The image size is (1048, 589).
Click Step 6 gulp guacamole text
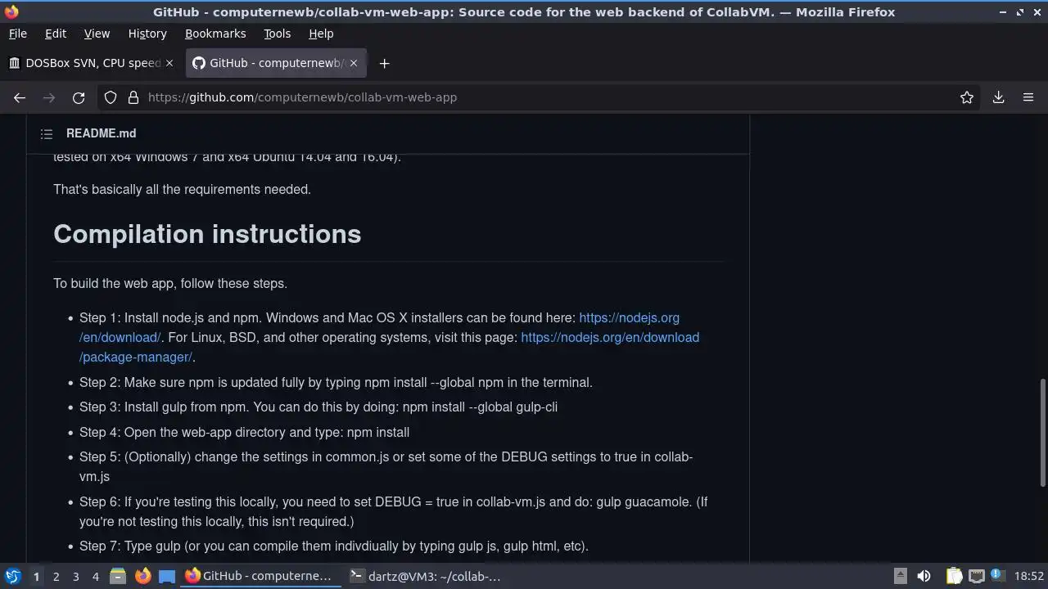pos(393,512)
